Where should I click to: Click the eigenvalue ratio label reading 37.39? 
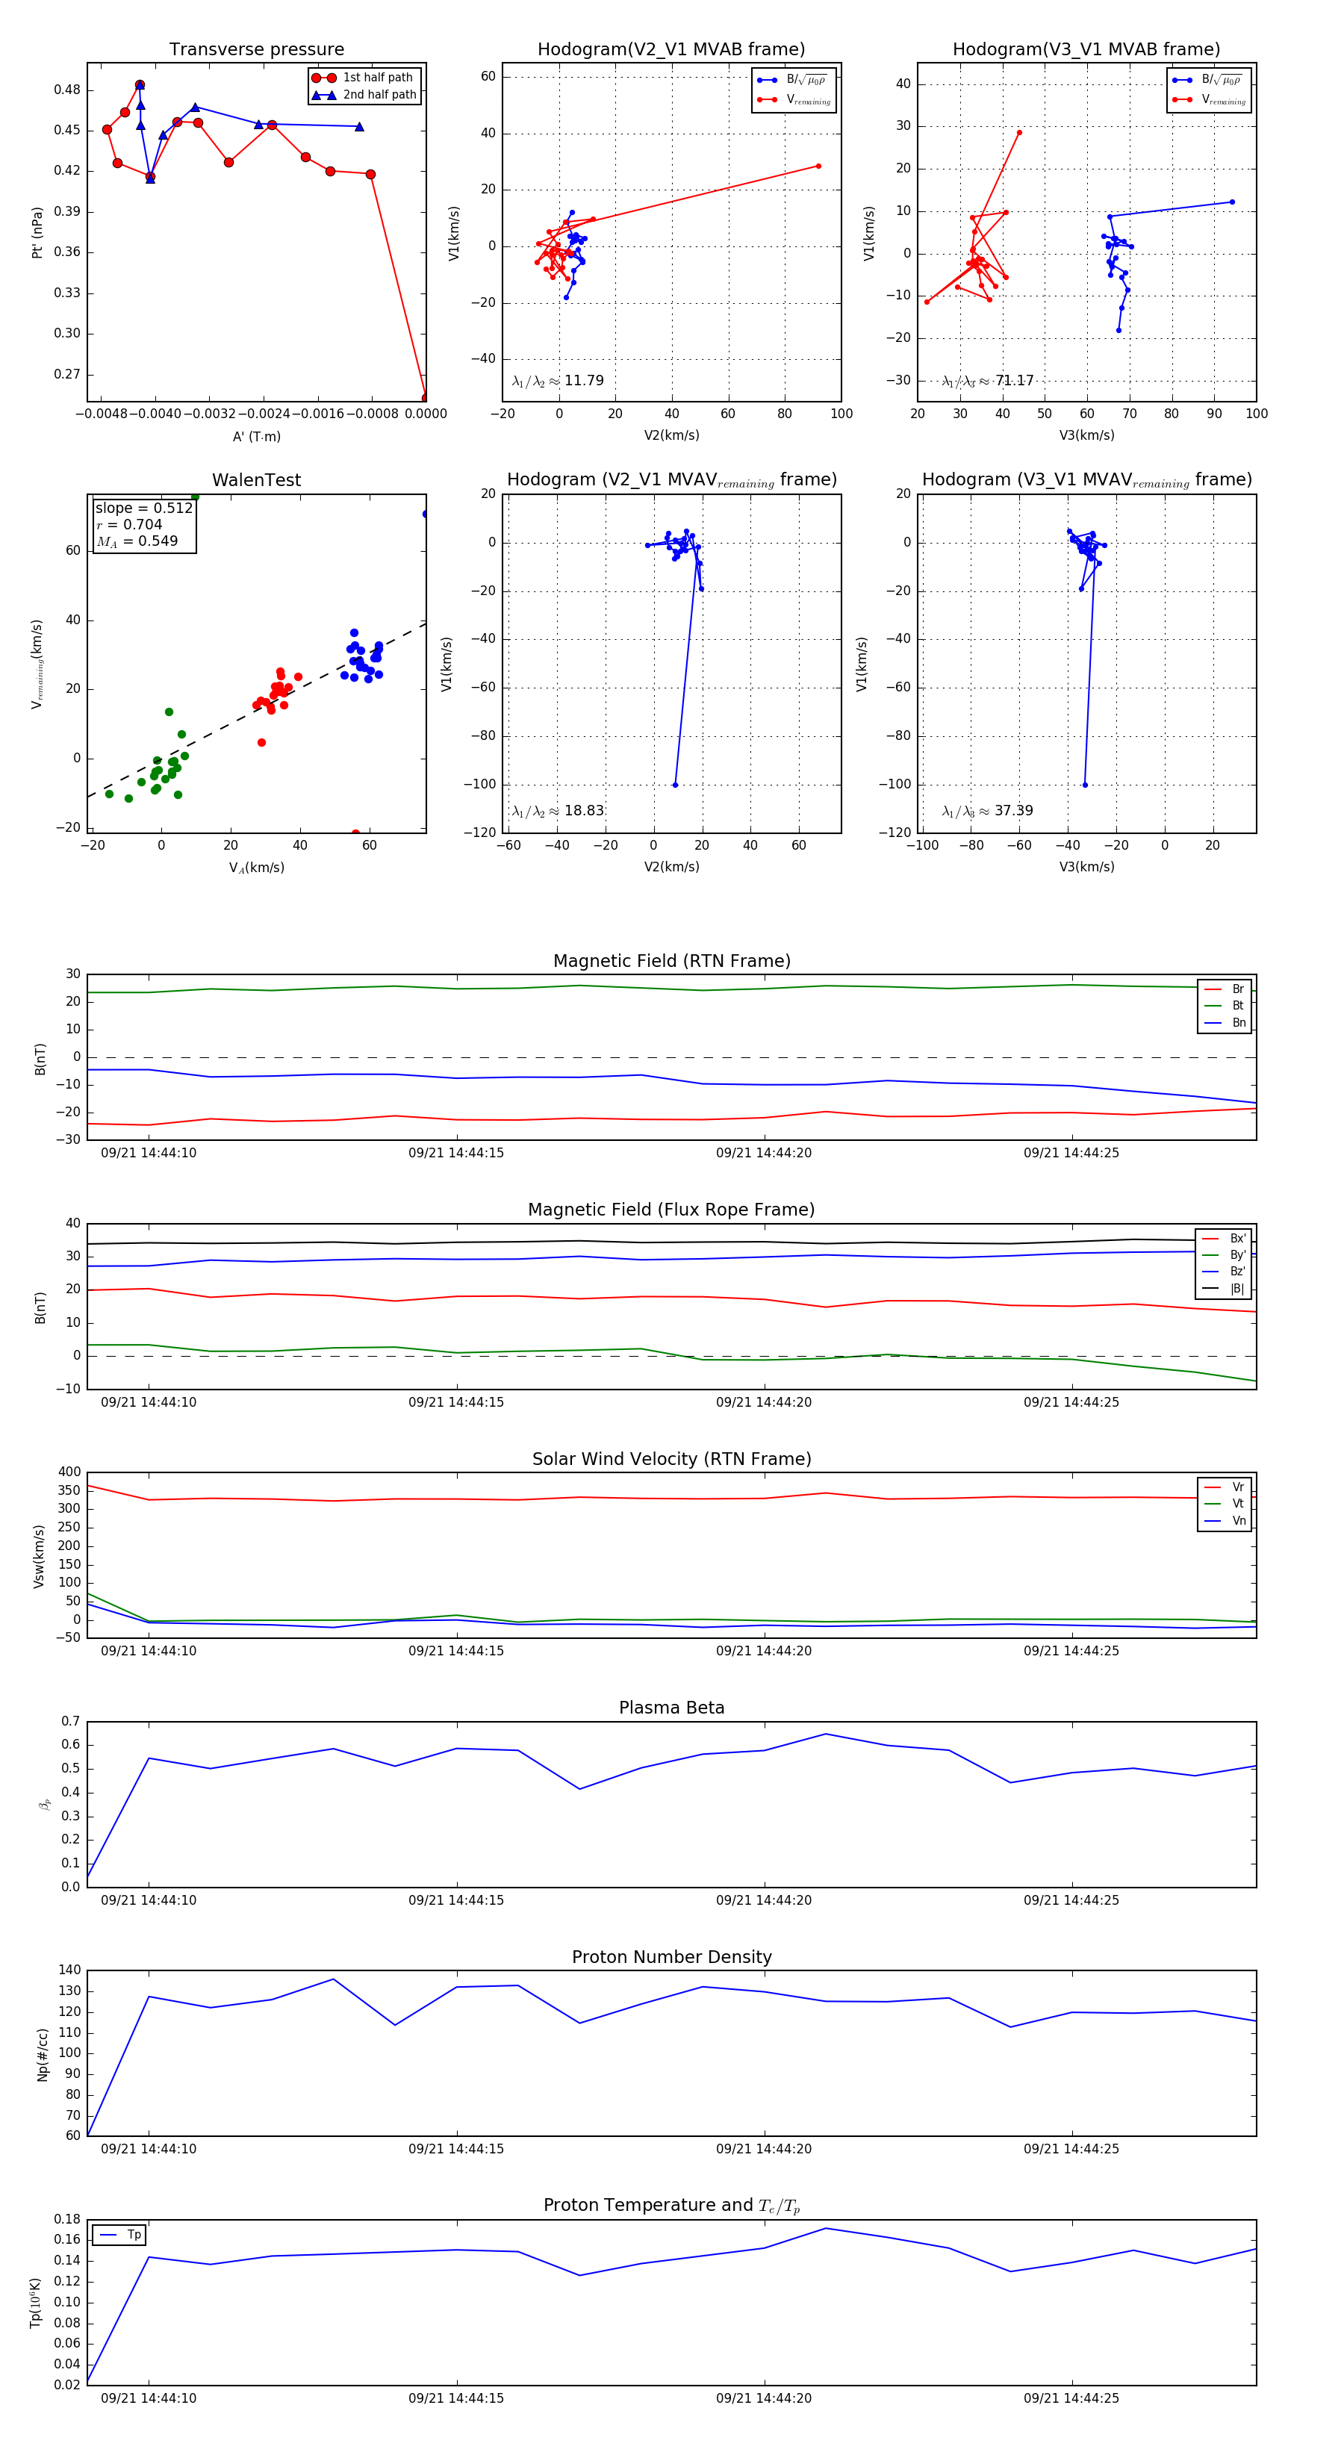tap(987, 810)
